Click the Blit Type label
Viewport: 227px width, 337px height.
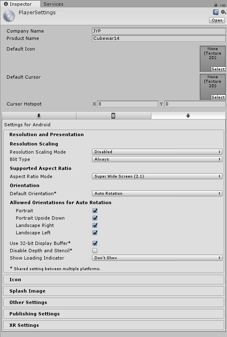pyautogui.click(x=20, y=159)
